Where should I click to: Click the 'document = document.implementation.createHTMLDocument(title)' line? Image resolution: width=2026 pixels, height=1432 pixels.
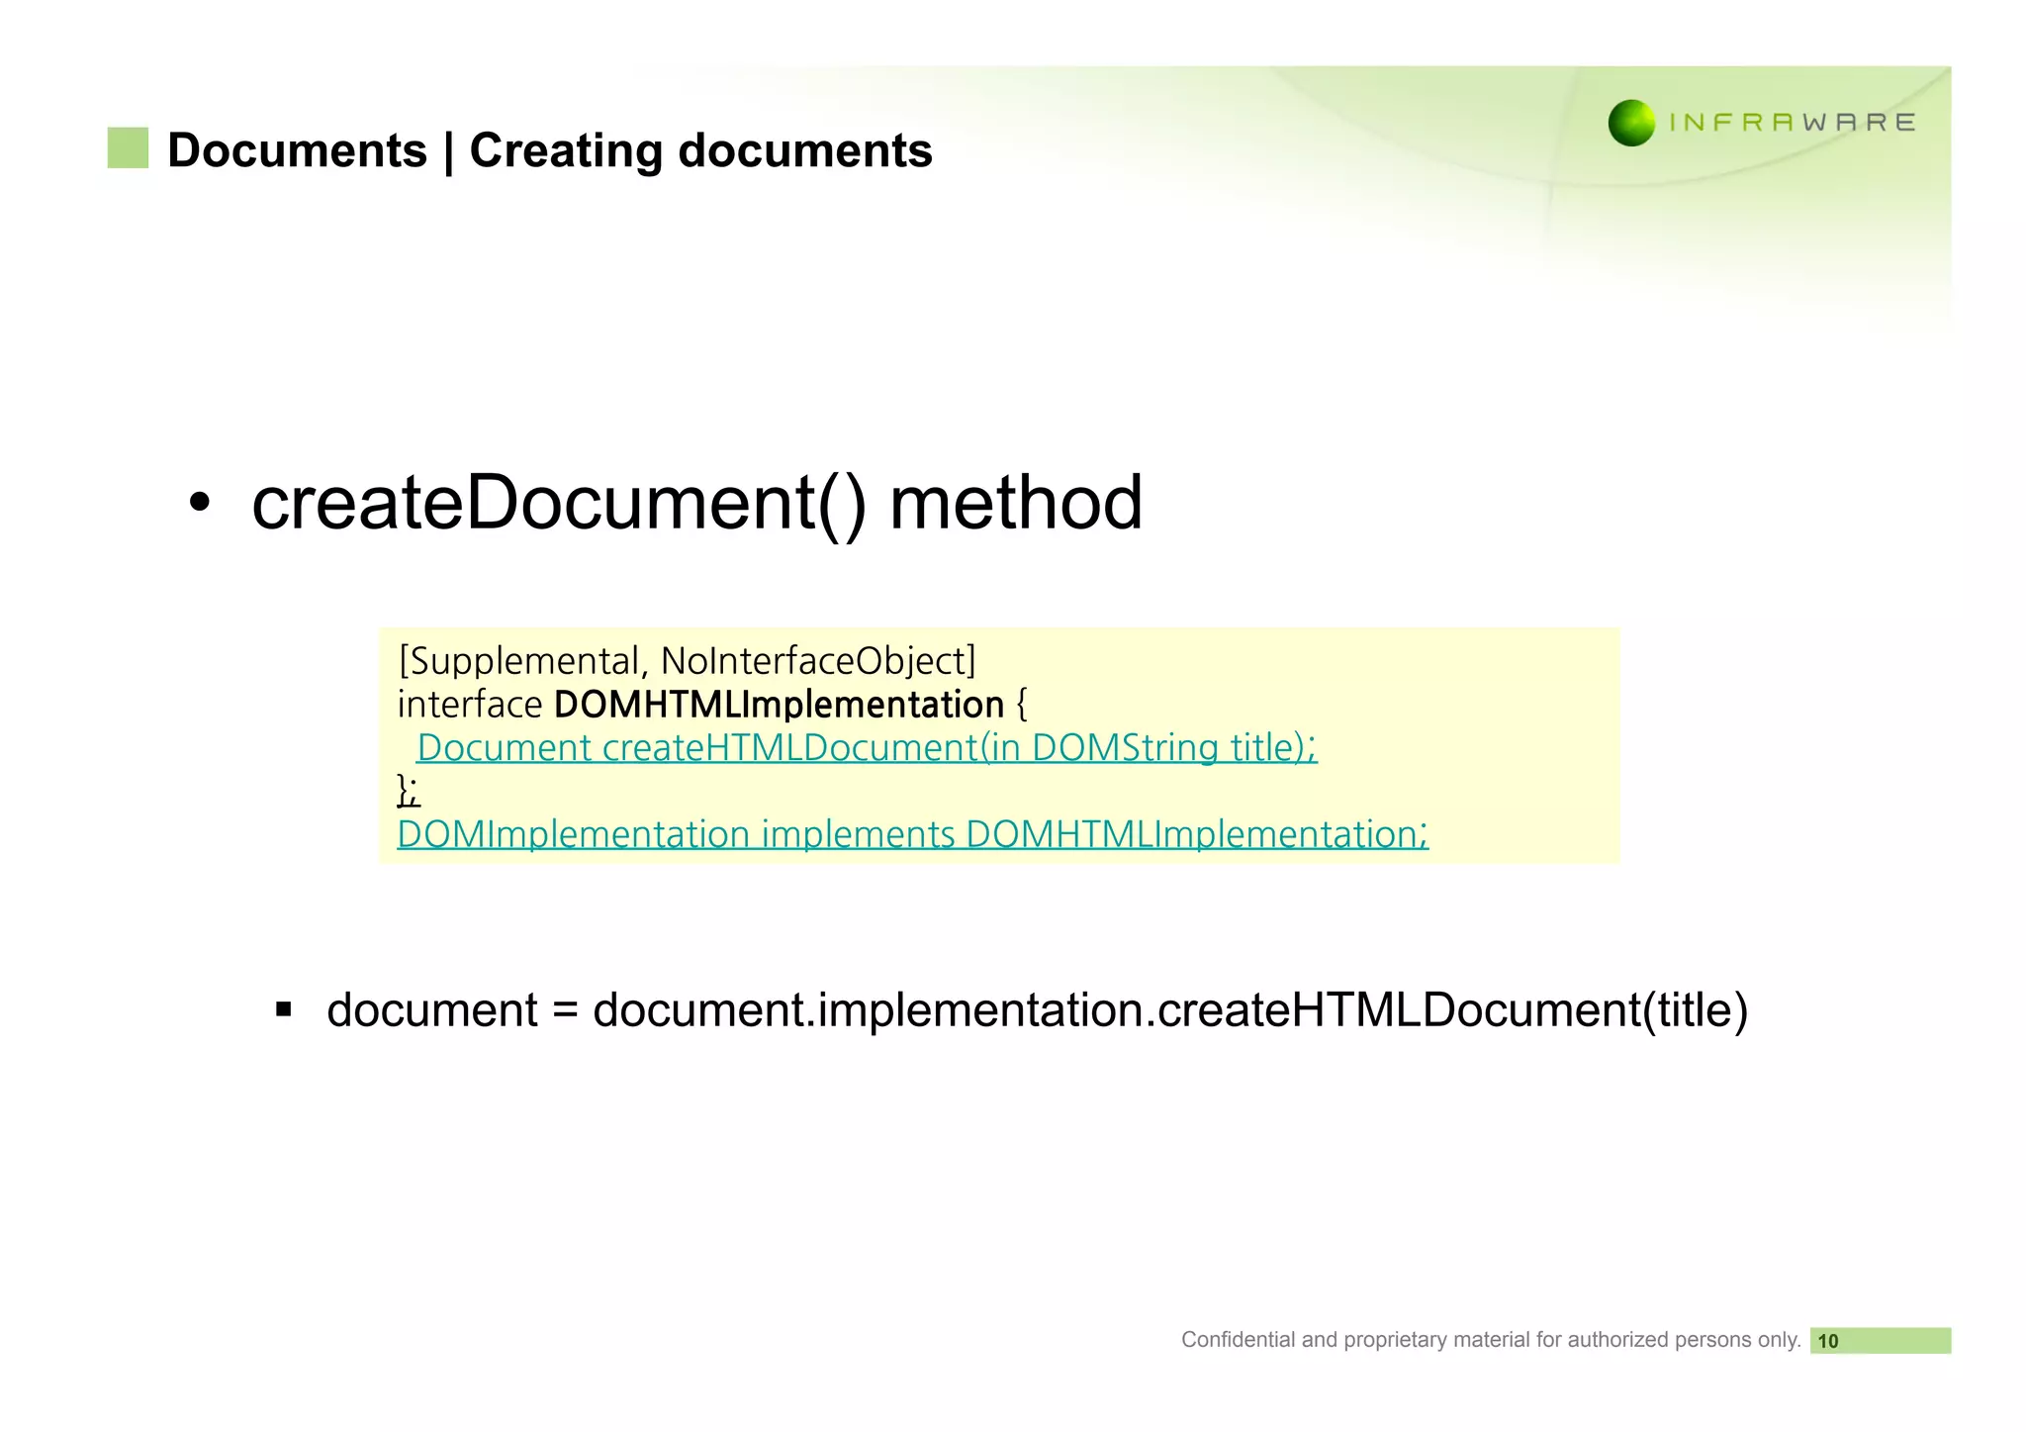coord(1037,1010)
